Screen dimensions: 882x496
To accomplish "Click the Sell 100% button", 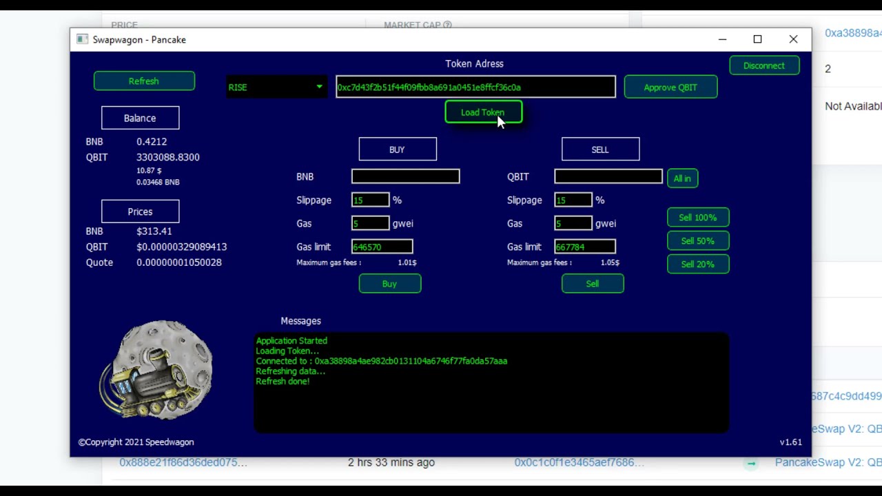I will click(698, 218).
